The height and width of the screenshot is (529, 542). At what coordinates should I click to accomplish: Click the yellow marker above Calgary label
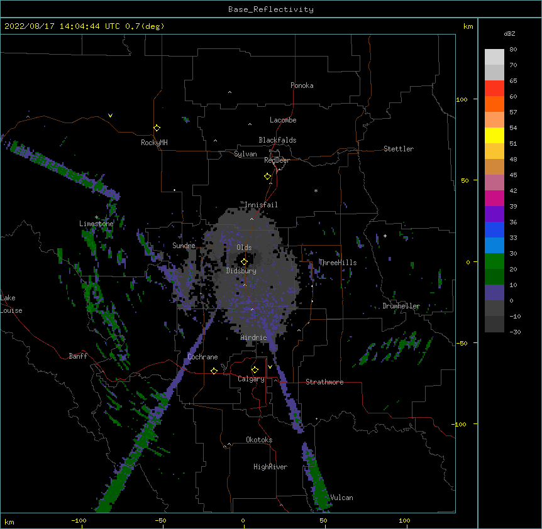[255, 370]
